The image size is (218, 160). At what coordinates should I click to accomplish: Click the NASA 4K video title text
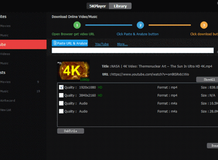[162, 66]
